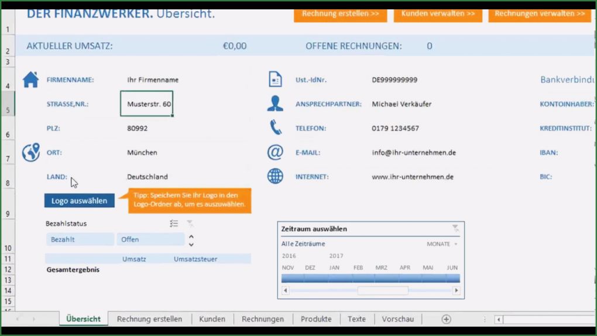Click the JAN month in timeline
This screenshot has width=597, height=336.
pyautogui.click(x=334, y=268)
